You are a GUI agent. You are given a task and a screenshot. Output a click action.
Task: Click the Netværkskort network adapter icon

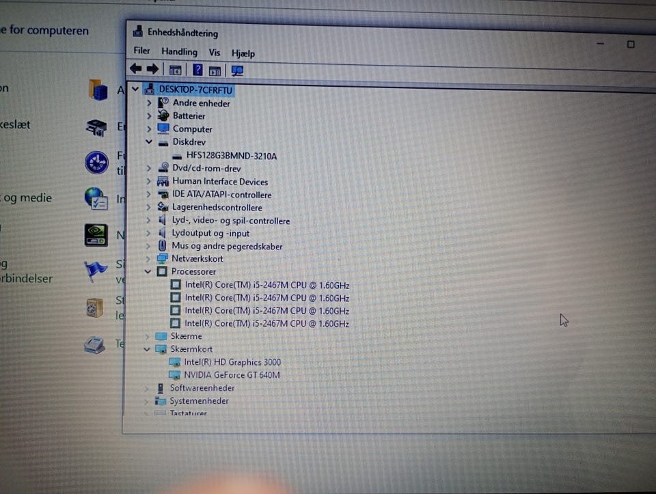pyautogui.click(x=162, y=258)
